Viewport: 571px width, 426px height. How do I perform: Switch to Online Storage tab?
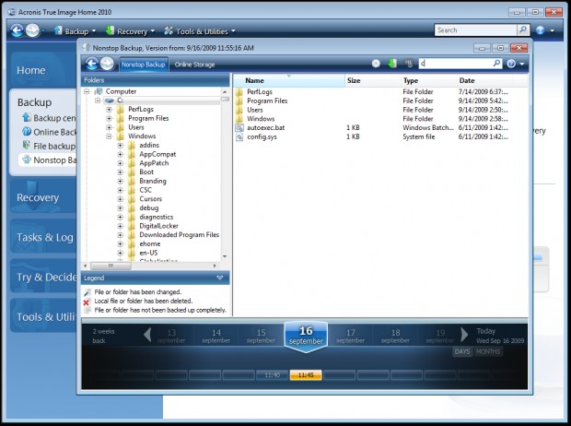click(x=194, y=65)
